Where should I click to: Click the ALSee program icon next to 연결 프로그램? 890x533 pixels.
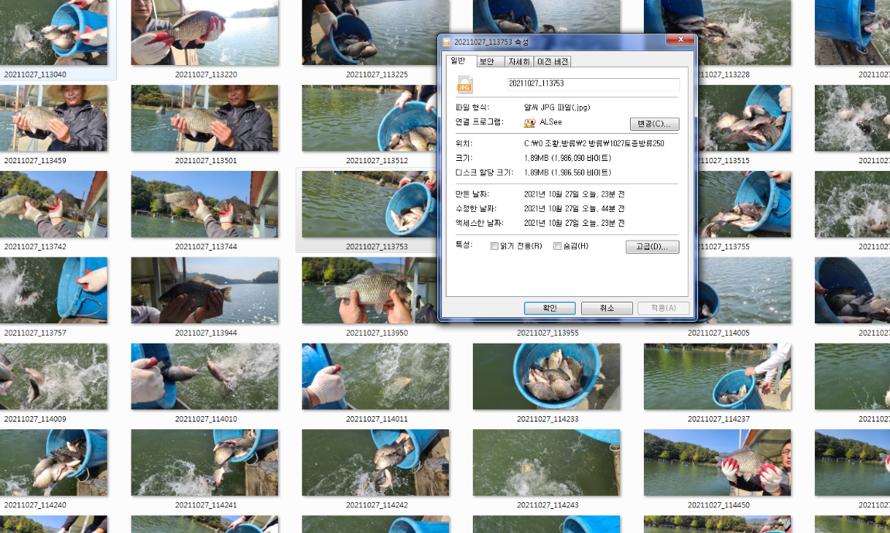[x=529, y=123]
